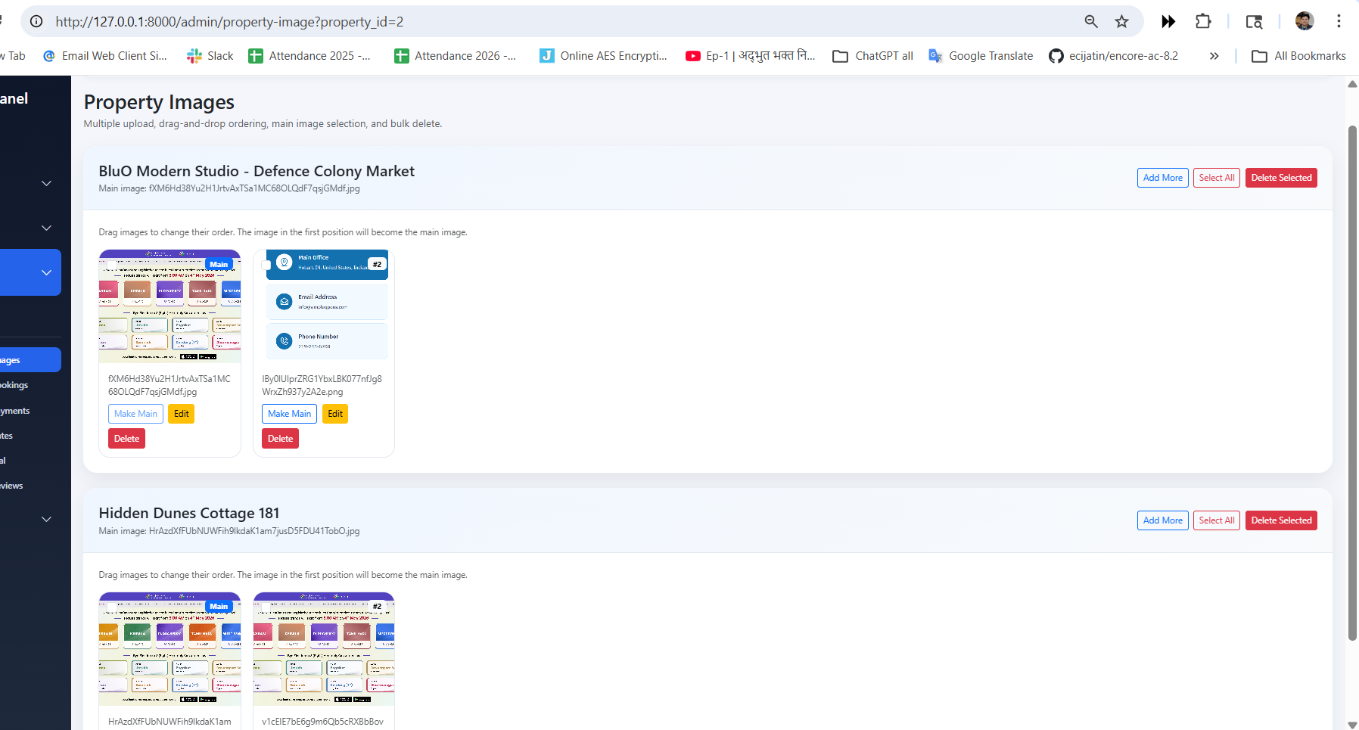1359x730 pixels.
Task: Open the Google Translate bookmark
Action: click(981, 56)
